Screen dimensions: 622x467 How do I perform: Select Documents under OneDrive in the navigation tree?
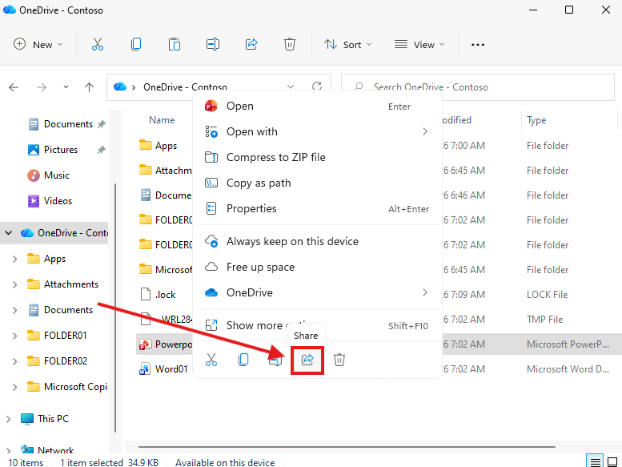click(61, 310)
